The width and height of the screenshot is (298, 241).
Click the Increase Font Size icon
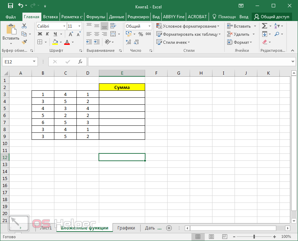[x=71, y=34]
